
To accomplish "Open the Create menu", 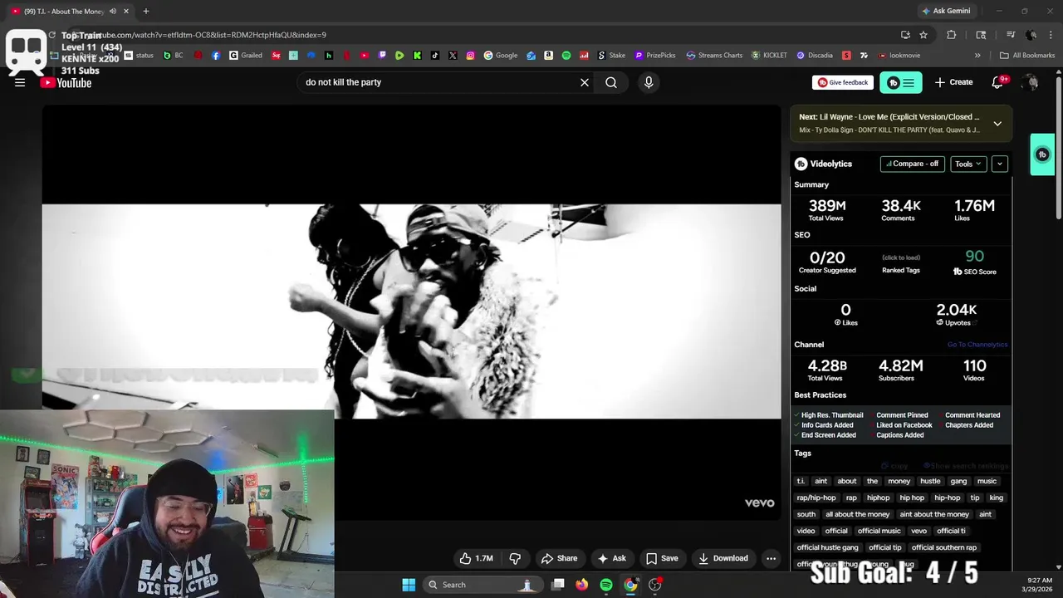I will coord(953,82).
